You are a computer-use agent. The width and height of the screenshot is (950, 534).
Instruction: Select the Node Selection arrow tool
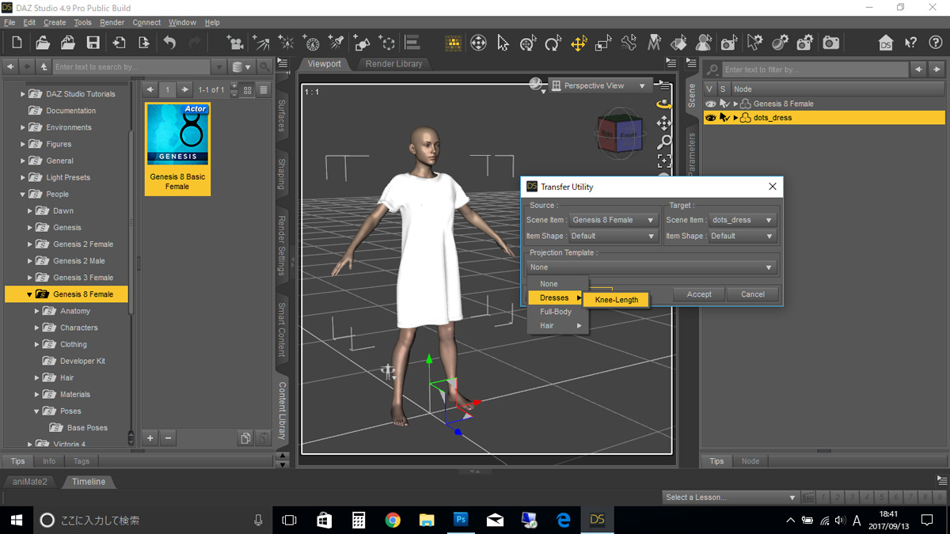click(503, 43)
